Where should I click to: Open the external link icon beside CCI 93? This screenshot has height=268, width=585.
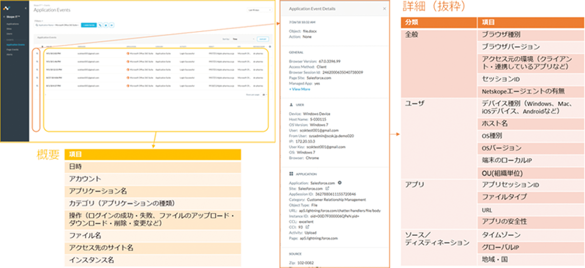click(x=307, y=227)
